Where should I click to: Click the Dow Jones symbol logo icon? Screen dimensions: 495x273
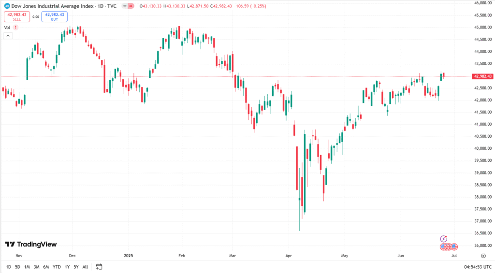[x=7, y=6]
